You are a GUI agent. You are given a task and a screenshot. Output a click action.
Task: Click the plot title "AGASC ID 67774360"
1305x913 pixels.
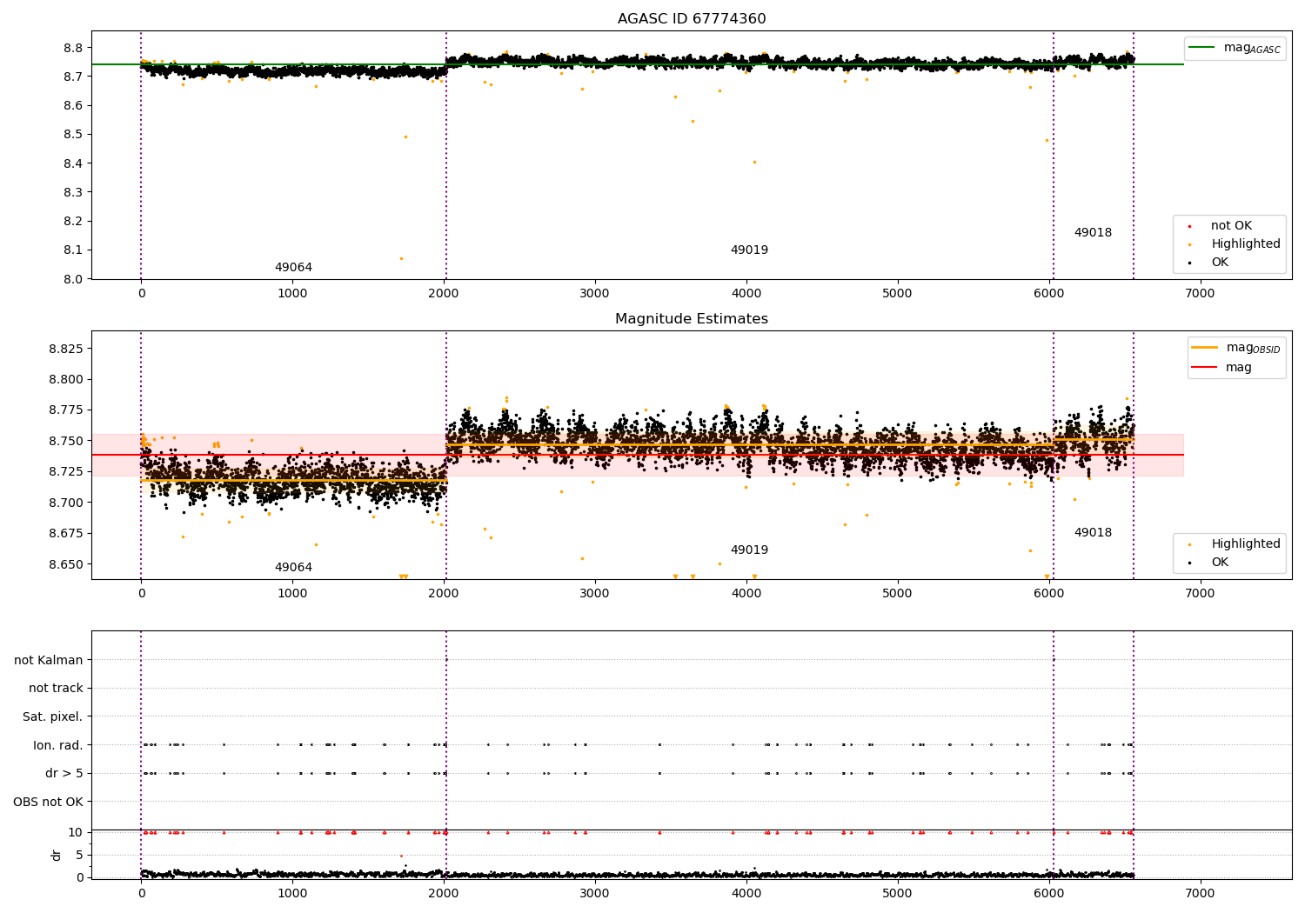click(x=692, y=19)
